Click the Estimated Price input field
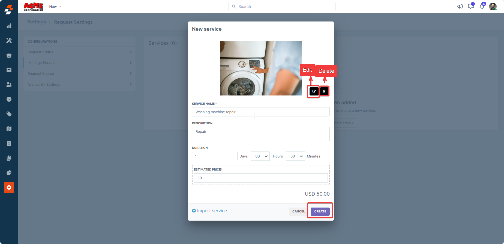The height and width of the screenshot is (244, 504). (261, 178)
